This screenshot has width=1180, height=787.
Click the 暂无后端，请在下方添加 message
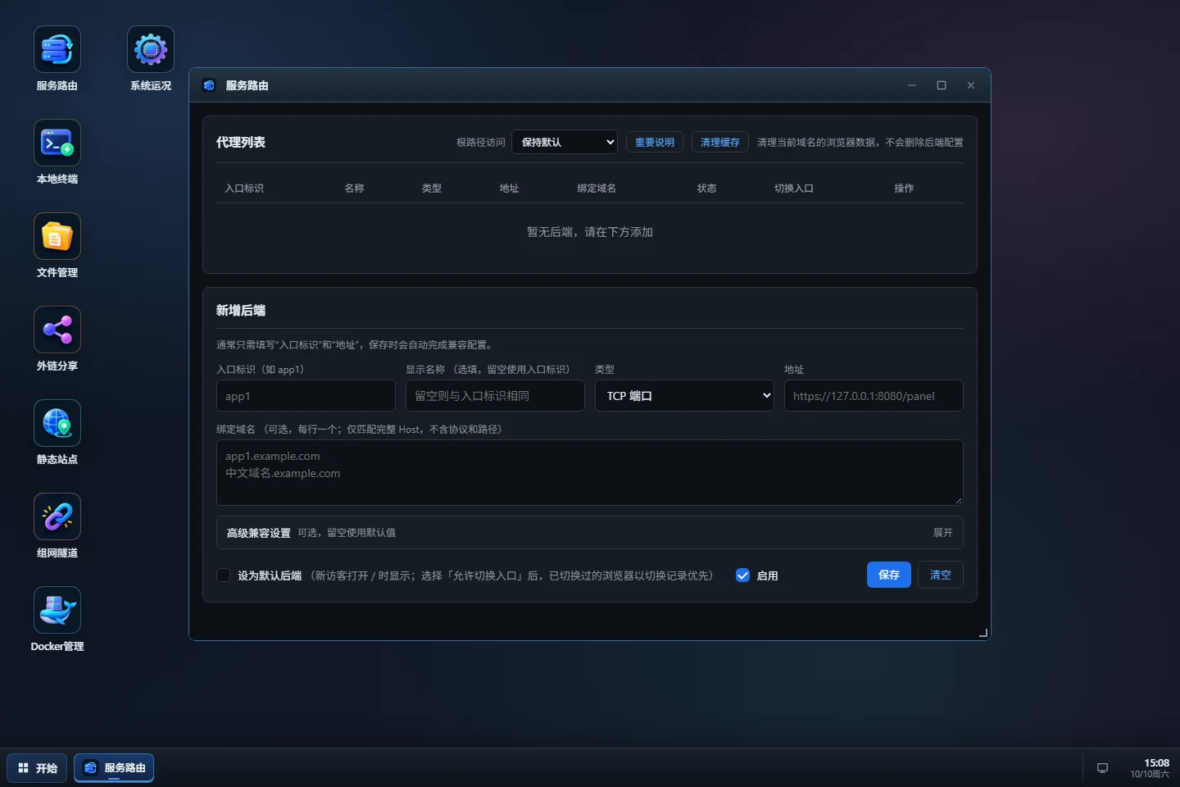point(590,232)
